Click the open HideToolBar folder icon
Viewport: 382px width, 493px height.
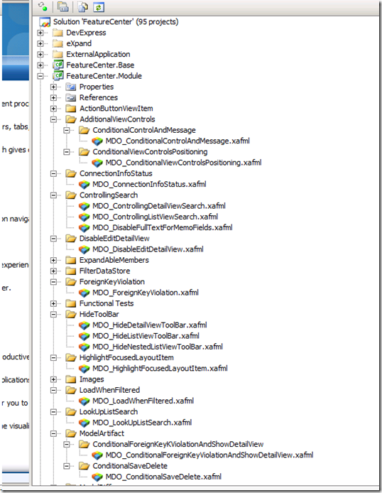pyautogui.click(x=71, y=315)
